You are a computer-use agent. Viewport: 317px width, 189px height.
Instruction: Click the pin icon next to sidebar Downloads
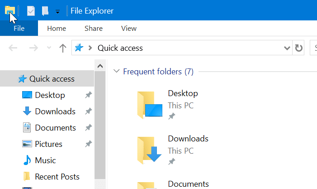tap(88, 111)
